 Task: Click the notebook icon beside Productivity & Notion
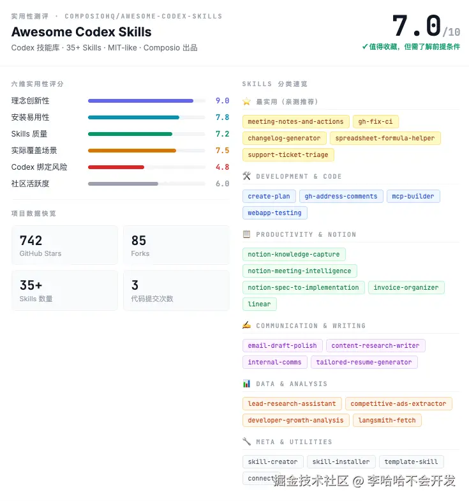pyautogui.click(x=246, y=234)
